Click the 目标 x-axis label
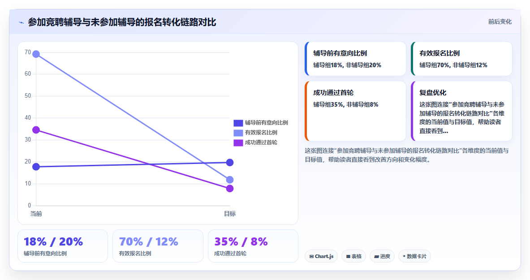Viewport: 530px width, 280px height. pyautogui.click(x=229, y=214)
